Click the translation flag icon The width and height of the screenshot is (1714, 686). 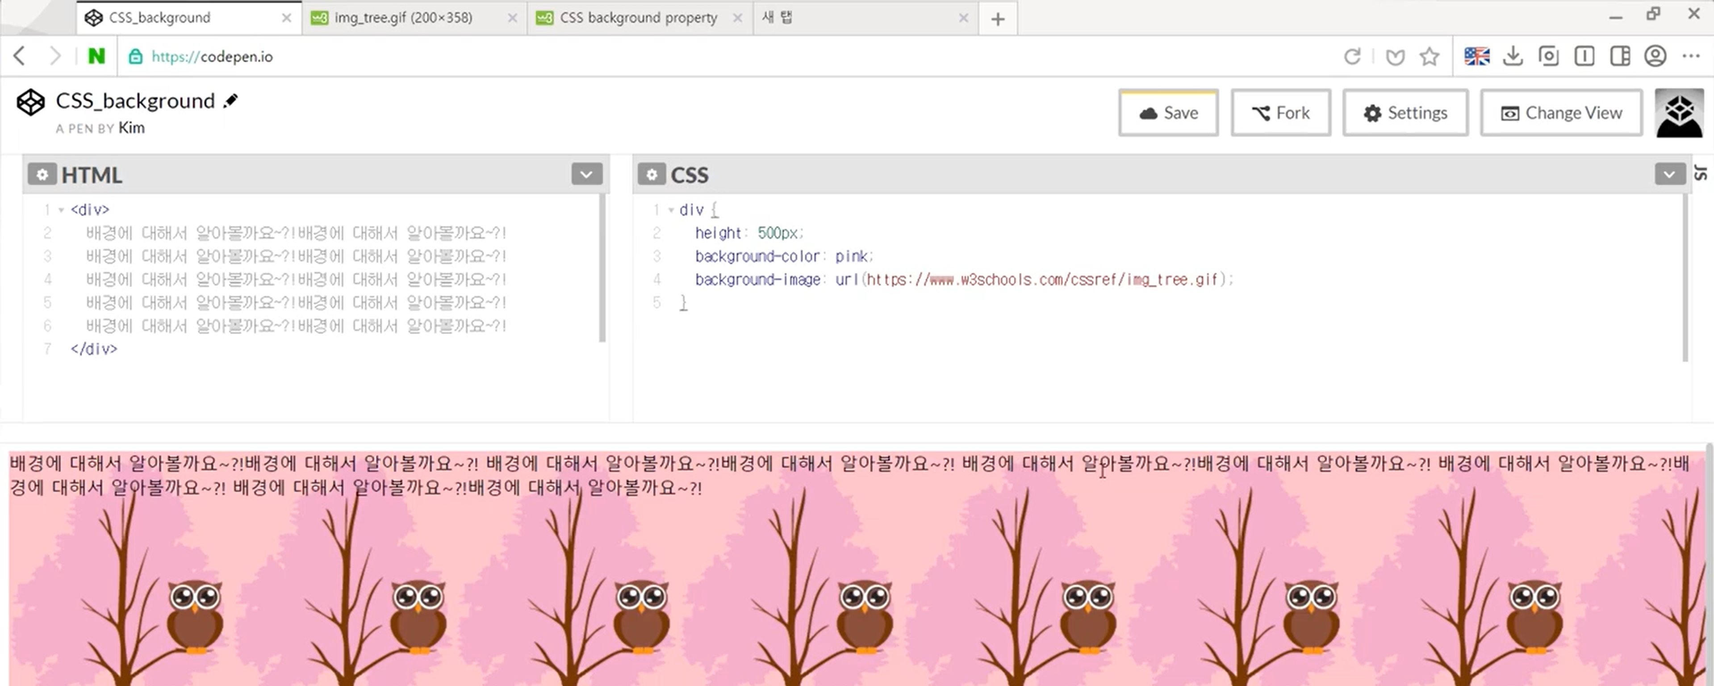[1476, 57]
